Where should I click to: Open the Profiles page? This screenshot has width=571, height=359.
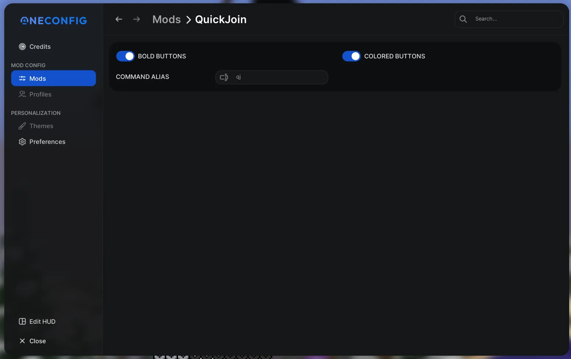[x=40, y=94]
